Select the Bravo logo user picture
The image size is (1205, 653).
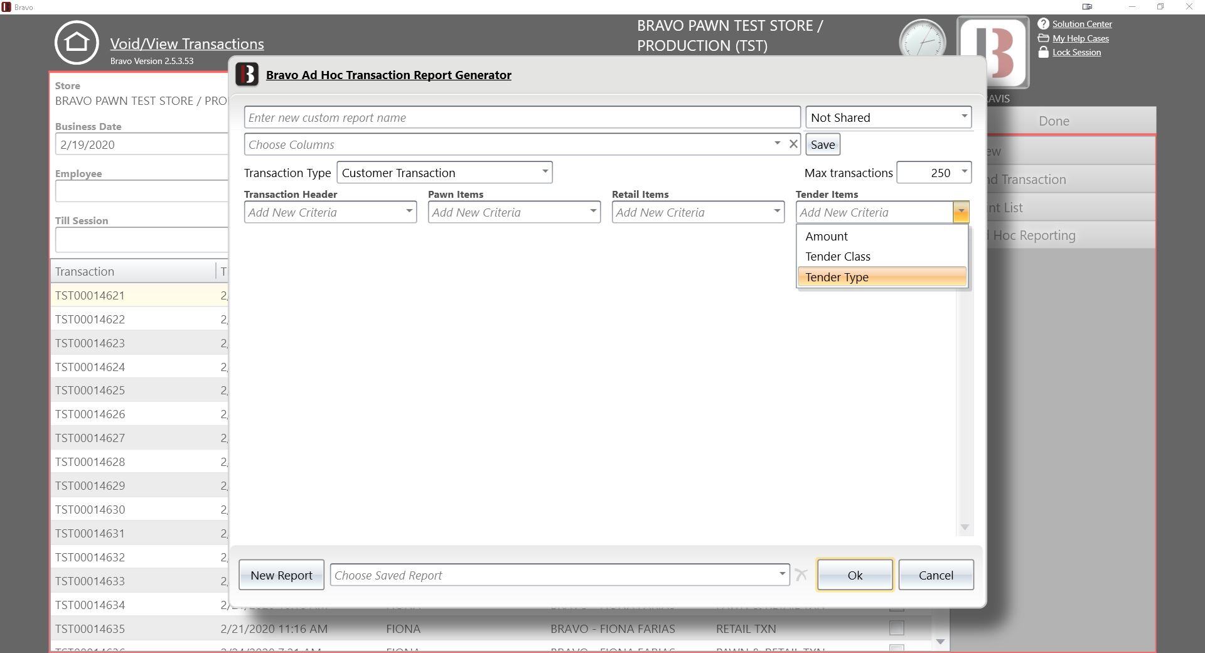coord(993,52)
